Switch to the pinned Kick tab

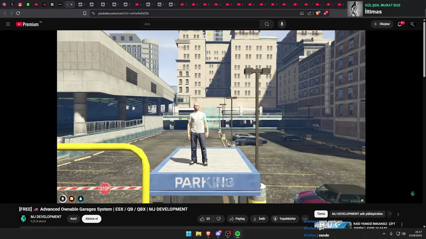click(28, 5)
